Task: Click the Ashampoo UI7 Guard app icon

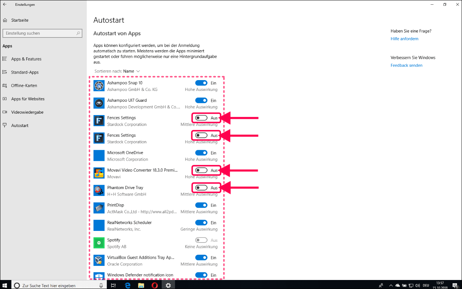Action: [x=99, y=104]
